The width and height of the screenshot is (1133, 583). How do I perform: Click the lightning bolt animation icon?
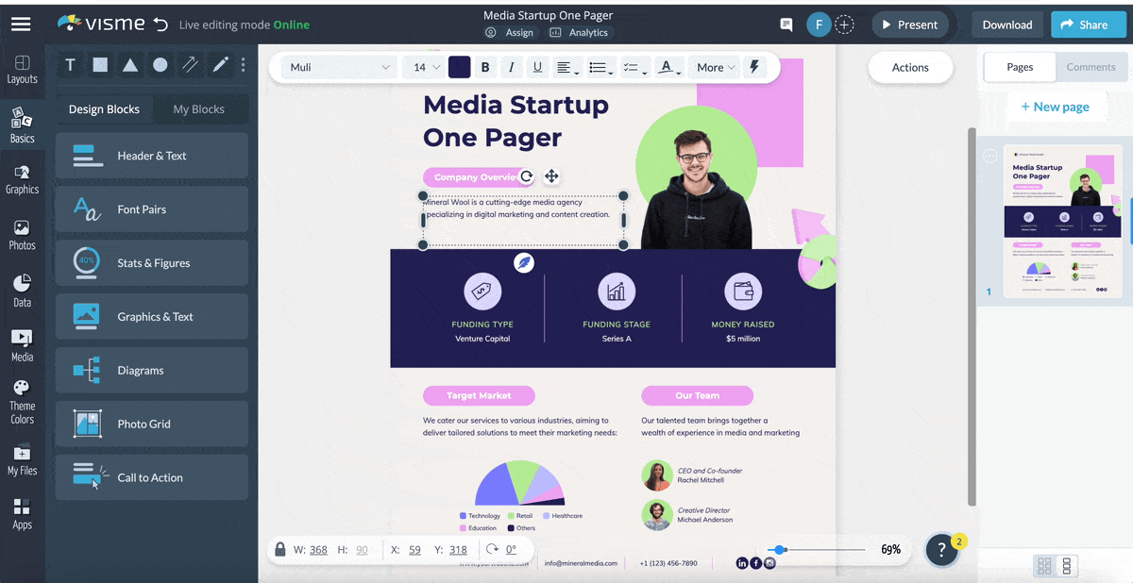point(753,67)
